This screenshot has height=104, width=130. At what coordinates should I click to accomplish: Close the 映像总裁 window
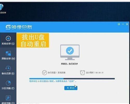[127, 24]
